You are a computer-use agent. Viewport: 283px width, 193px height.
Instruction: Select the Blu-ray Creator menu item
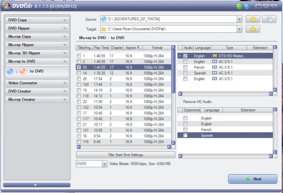(x=38, y=99)
